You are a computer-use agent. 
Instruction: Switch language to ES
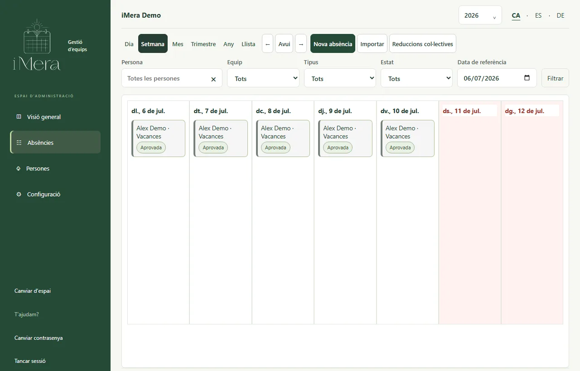[538, 15]
